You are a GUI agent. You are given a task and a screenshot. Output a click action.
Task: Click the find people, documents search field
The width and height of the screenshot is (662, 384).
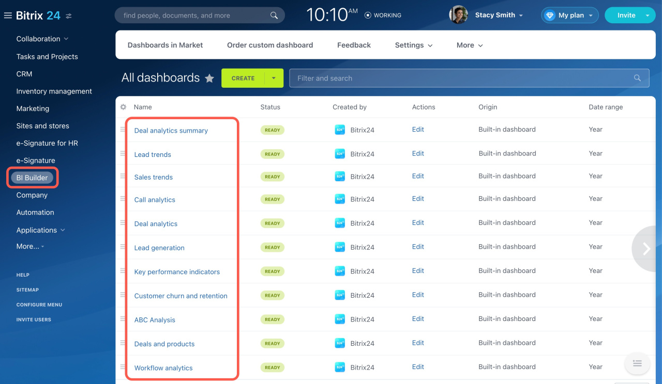(x=200, y=15)
